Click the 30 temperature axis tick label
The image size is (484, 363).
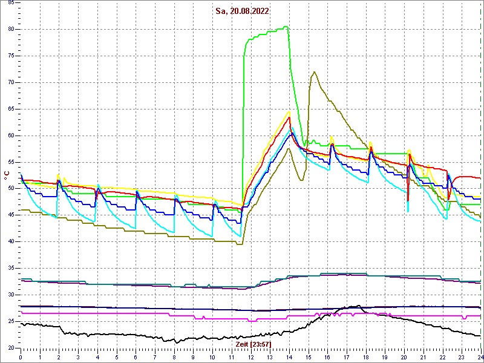click(x=10, y=295)
